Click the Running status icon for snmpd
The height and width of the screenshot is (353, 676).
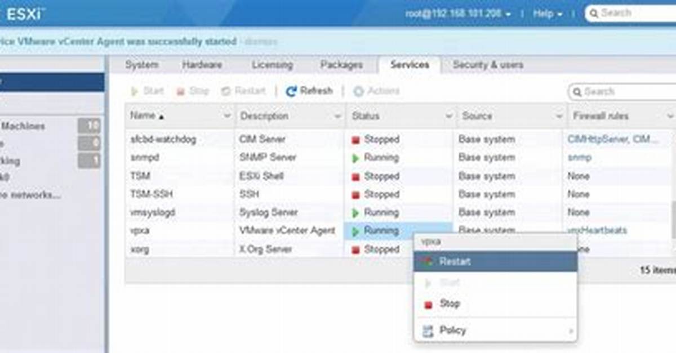click(355, 158)
